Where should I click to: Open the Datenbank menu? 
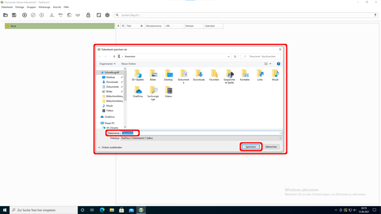tap(7, 7)
